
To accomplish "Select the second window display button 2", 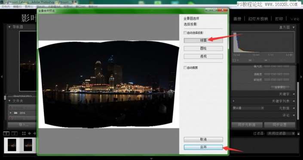I will [x=15, y=133].
